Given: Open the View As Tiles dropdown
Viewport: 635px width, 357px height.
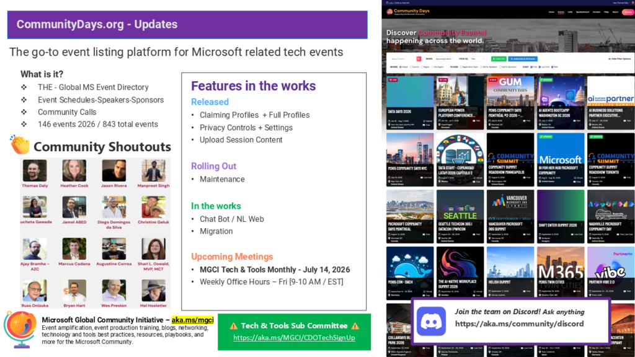Looking at the screenshot, I should [x=478, y=59].
